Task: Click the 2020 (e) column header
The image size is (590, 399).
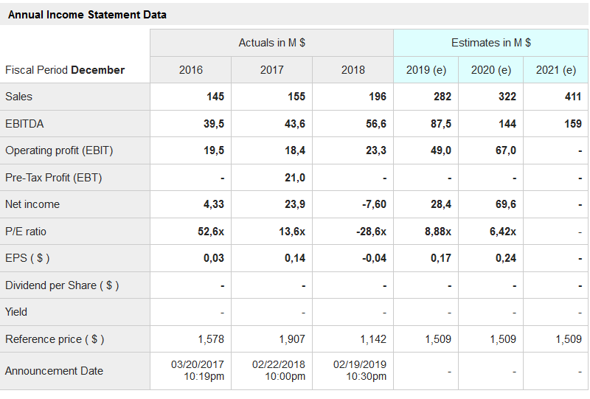Action: pyautogui.click(x=491, y=70)
